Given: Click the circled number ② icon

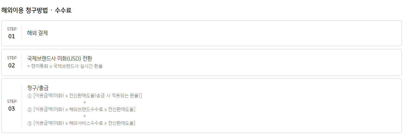Looking at the screenshot, I should pos(30,110).
